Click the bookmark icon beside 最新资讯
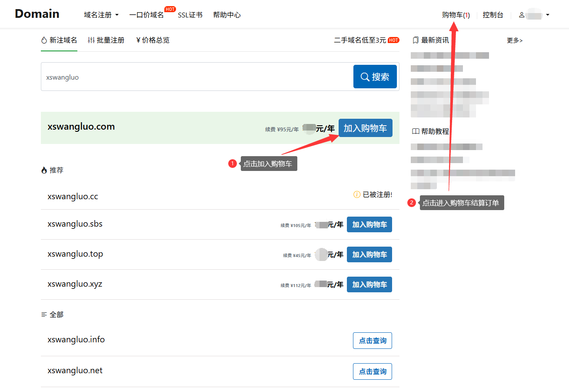 pos(416,40)
